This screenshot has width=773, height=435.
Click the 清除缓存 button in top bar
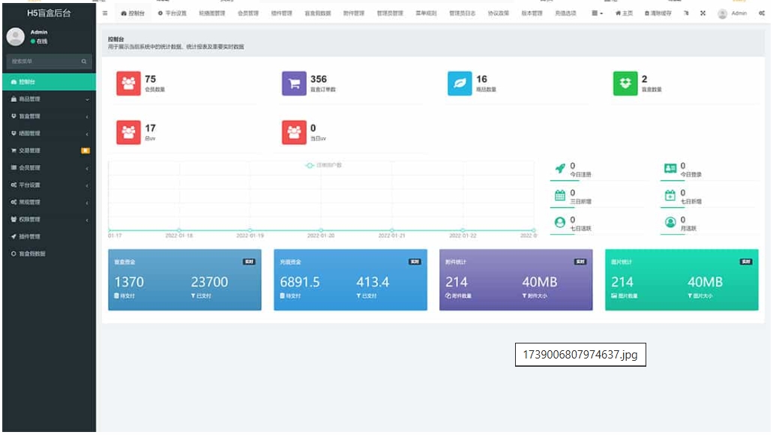pos(658,13)
